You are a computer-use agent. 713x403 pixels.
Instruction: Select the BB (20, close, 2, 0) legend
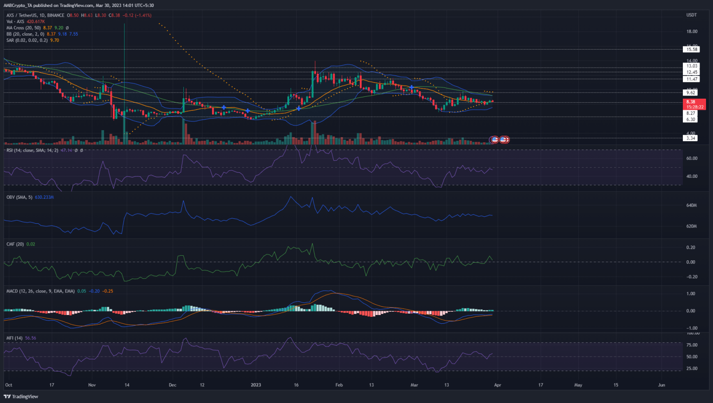tap(26, 34)
